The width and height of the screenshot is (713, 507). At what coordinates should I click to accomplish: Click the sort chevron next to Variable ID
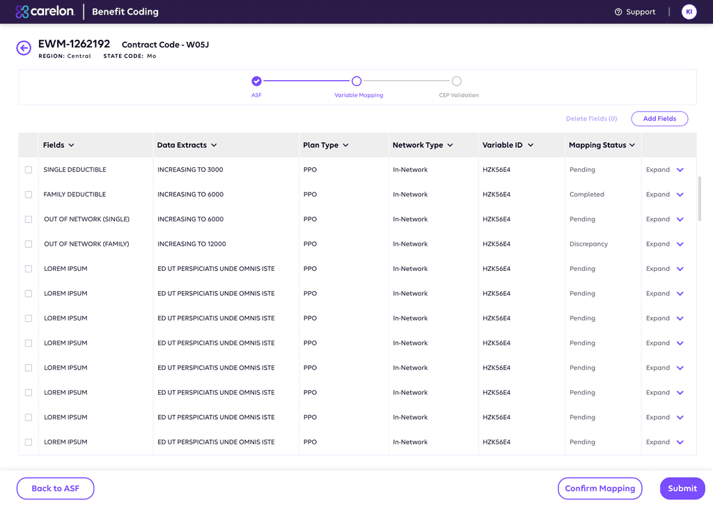(531, 145)
